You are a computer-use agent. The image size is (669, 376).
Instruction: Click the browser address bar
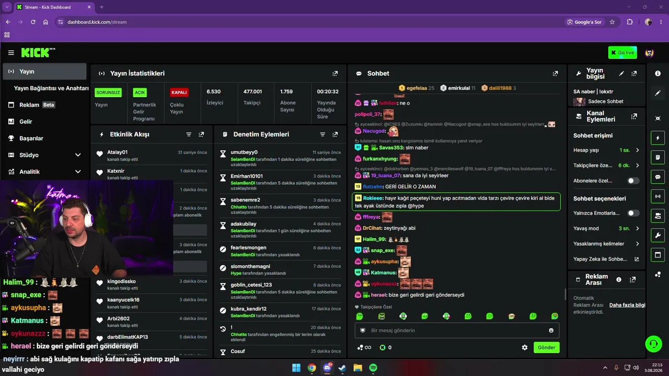pyautogui.click(x=308, y=22)
